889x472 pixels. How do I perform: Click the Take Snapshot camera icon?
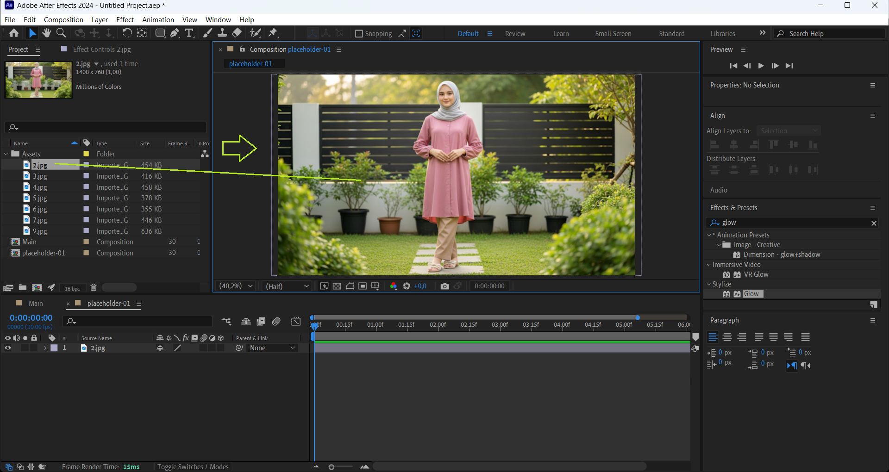444,286
